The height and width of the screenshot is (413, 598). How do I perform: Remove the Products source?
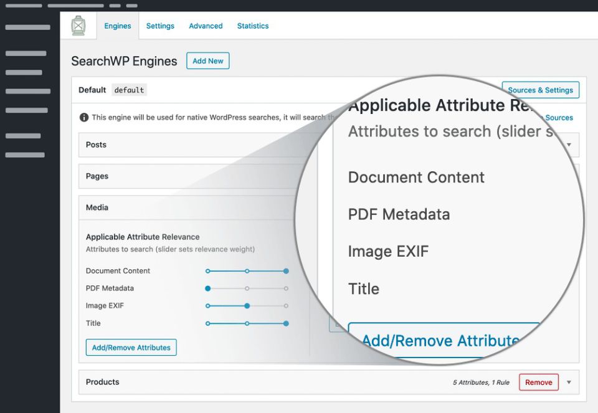click(x=538, y=382)
